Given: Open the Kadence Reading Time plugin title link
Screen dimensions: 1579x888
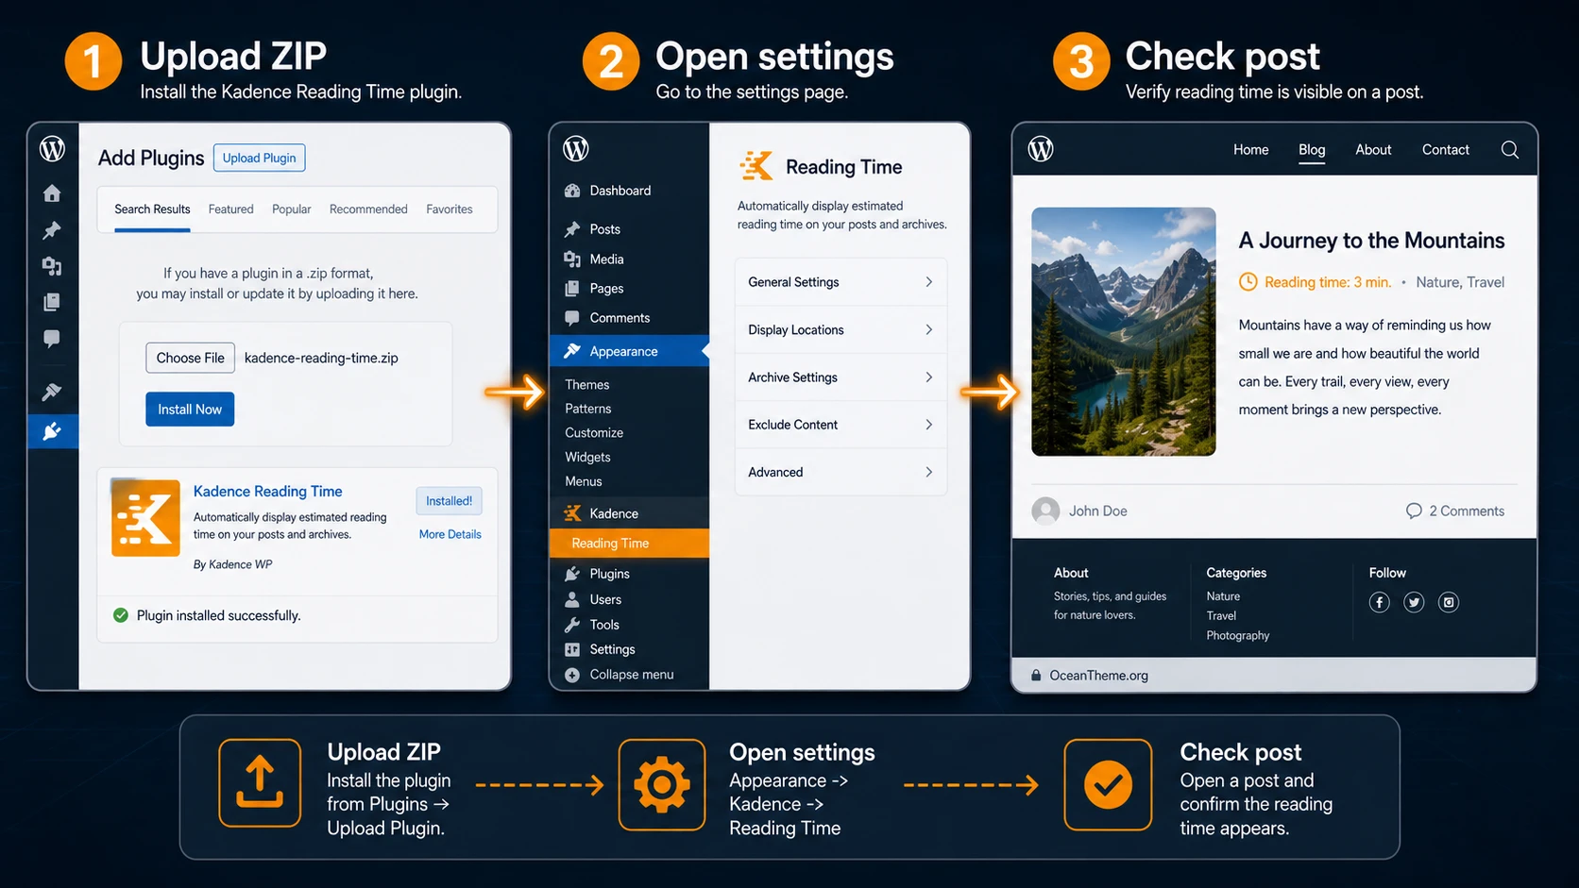Looking at the screenshot, I should (x=268, y=492).
